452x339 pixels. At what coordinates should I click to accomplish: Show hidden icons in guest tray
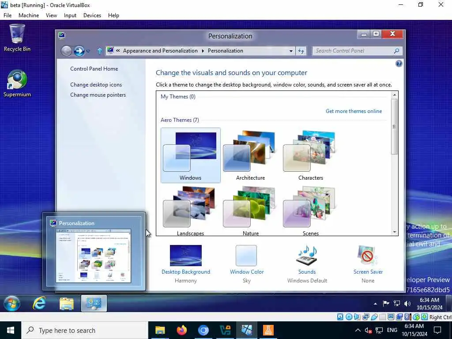[x=375, y=304]
